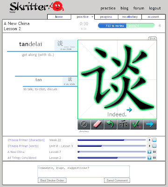
Task: Click the 谈__ word hint box
Action: pos(66,45)
